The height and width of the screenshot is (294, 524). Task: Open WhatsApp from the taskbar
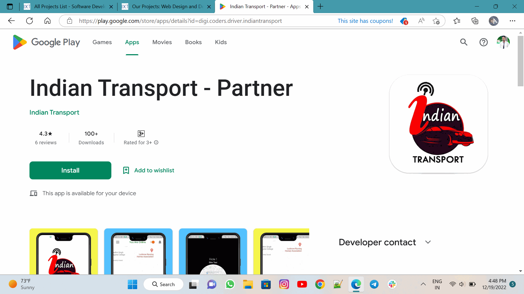230,284
